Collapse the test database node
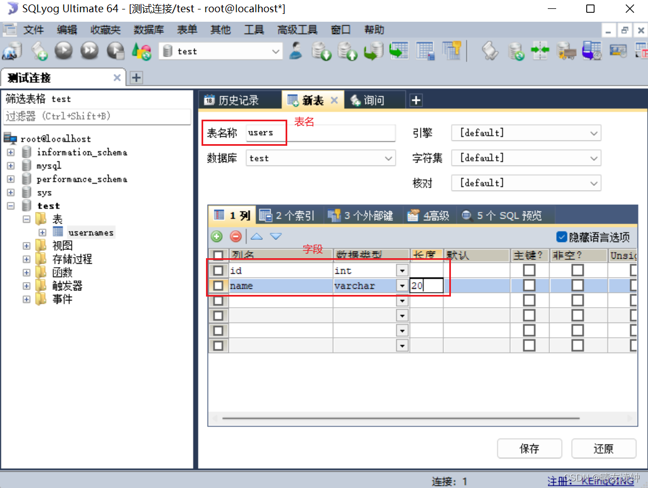 pyautogui.click(x=11, y=206)
